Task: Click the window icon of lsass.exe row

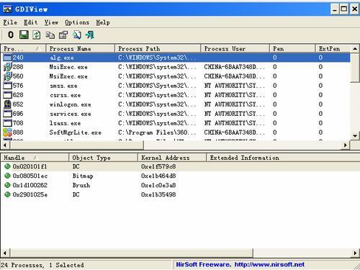Action: click(x=7, y=123)
